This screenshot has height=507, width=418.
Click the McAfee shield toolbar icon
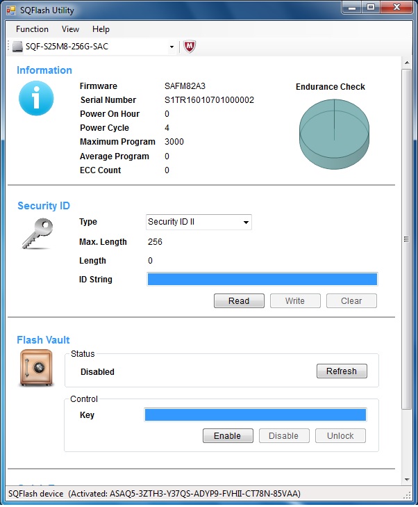pos(190,47)
